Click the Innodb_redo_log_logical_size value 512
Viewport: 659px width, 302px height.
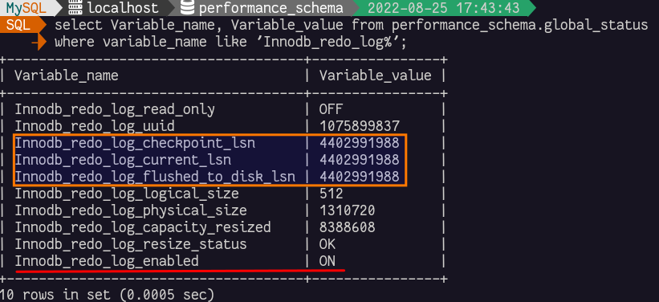[x=332, y=194]
